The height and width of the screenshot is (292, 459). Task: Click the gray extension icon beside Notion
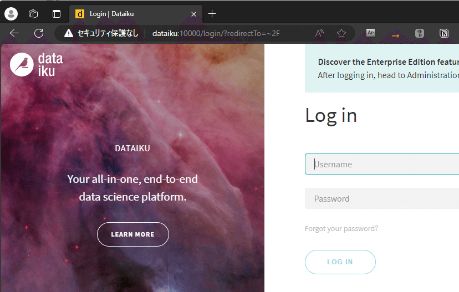(x=420, y=33)
